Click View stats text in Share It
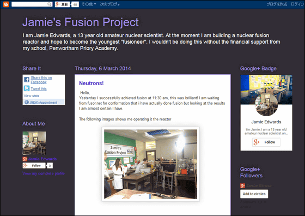305x216 pixels. (32, 96)
